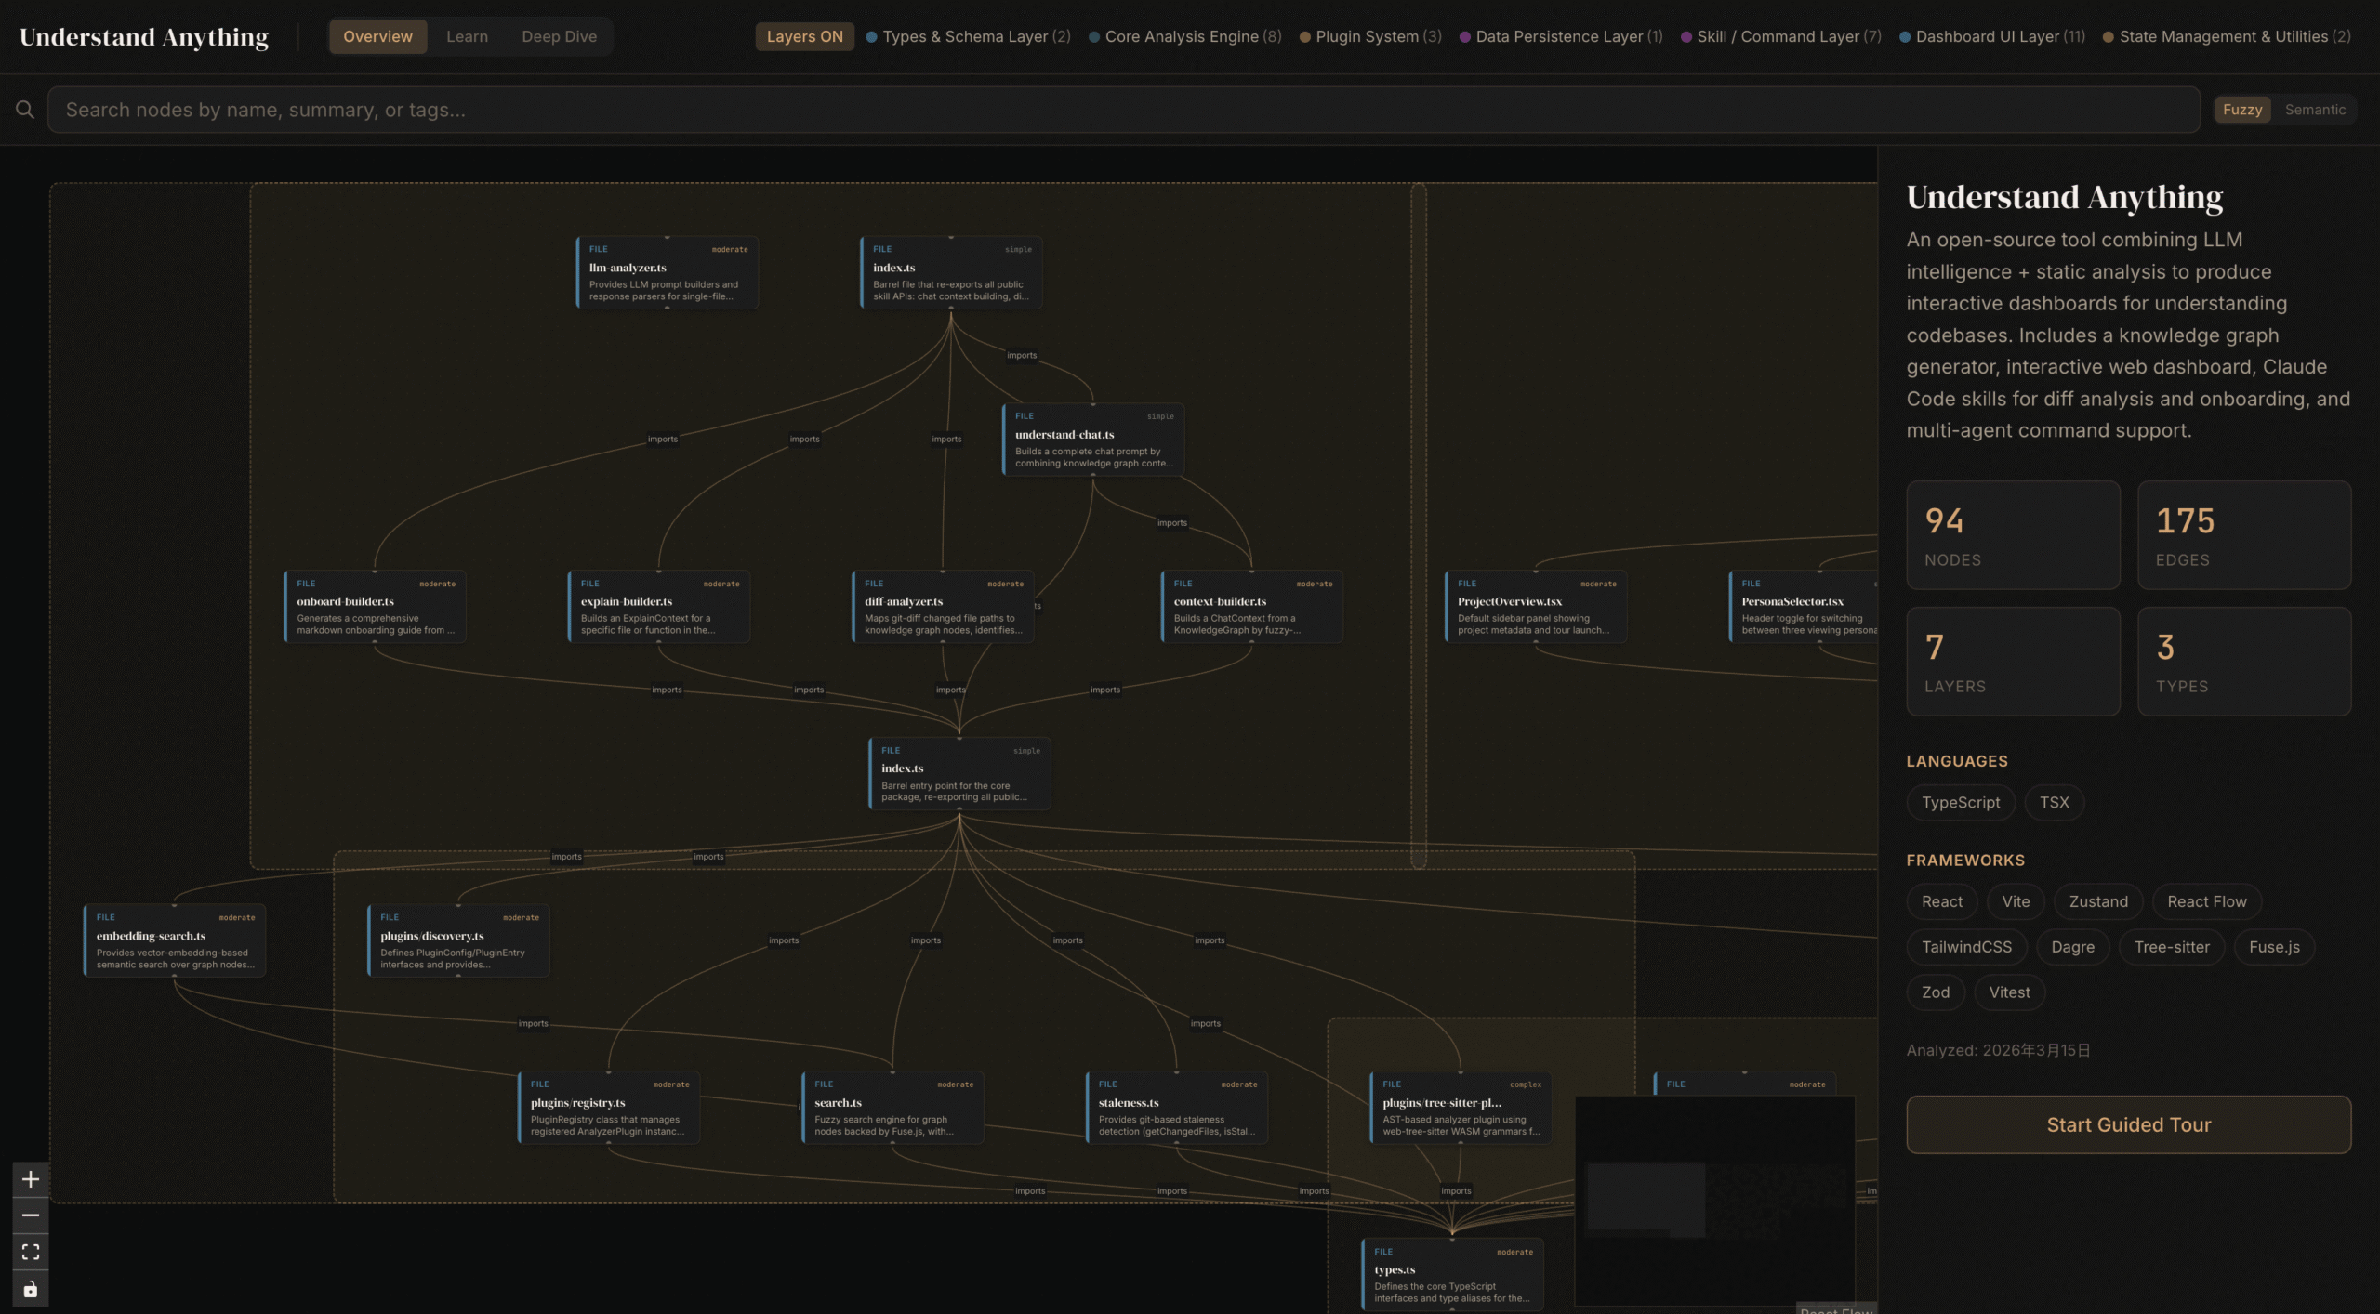The image size is (2380, 1314).
Task: Open the Deep Dive tab
Action: [x=560, y=36]
